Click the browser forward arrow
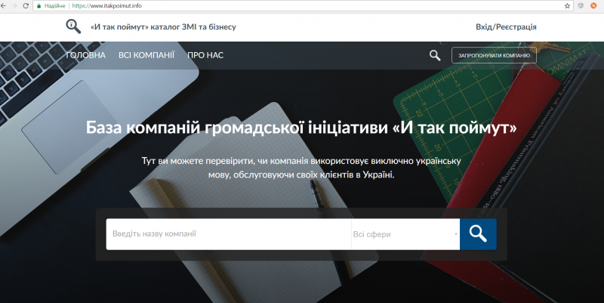The height and width of the screenshot is (303, 604). (14, 6)
